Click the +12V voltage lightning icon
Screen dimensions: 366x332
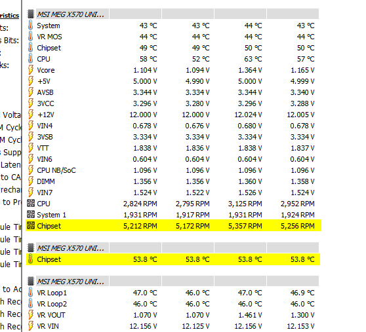tap(31, 115)
